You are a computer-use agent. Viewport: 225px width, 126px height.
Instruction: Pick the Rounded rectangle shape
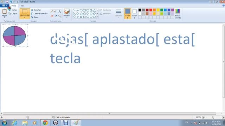click(x=88, y=10)
